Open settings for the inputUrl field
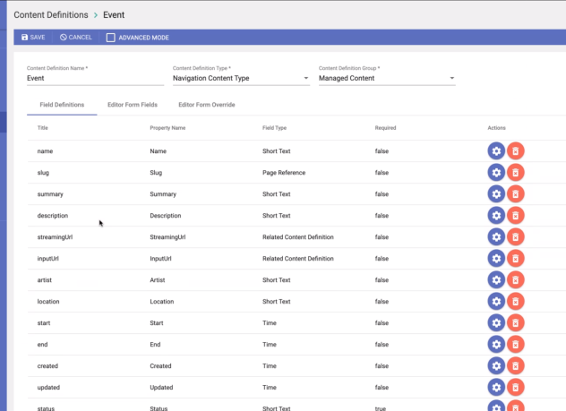The image size is (566, 411). (x=496, y=259)
